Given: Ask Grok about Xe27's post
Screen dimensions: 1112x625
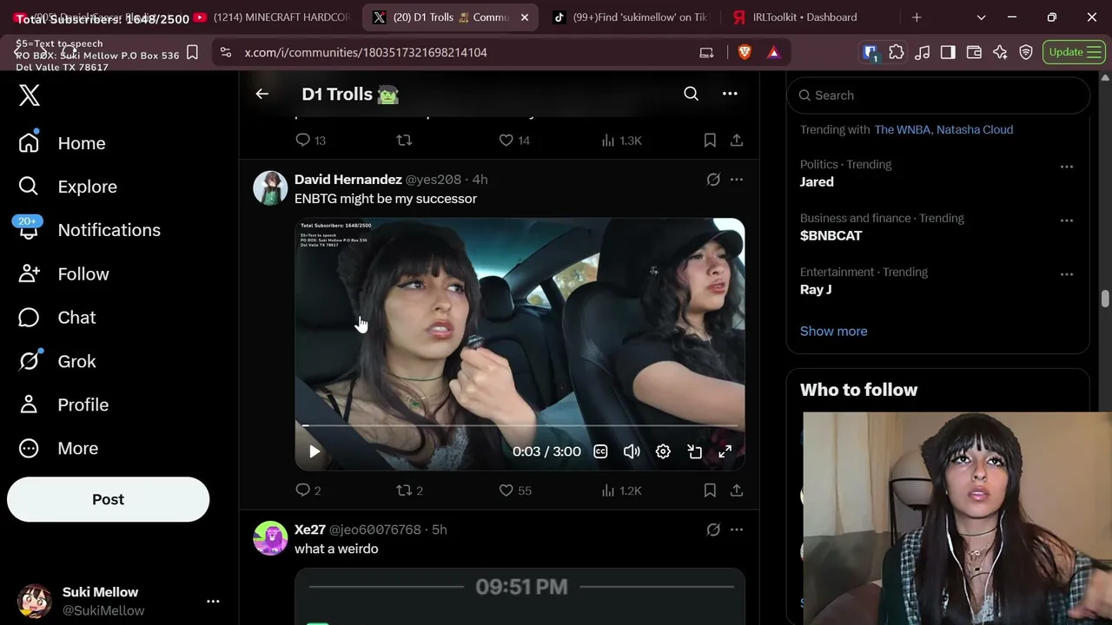Looking at the screenshot, I should coord(713,530).
